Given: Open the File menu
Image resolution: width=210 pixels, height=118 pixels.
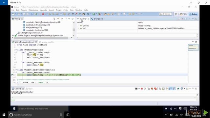Looking at the screenshot, I should (x=13, y=10).
